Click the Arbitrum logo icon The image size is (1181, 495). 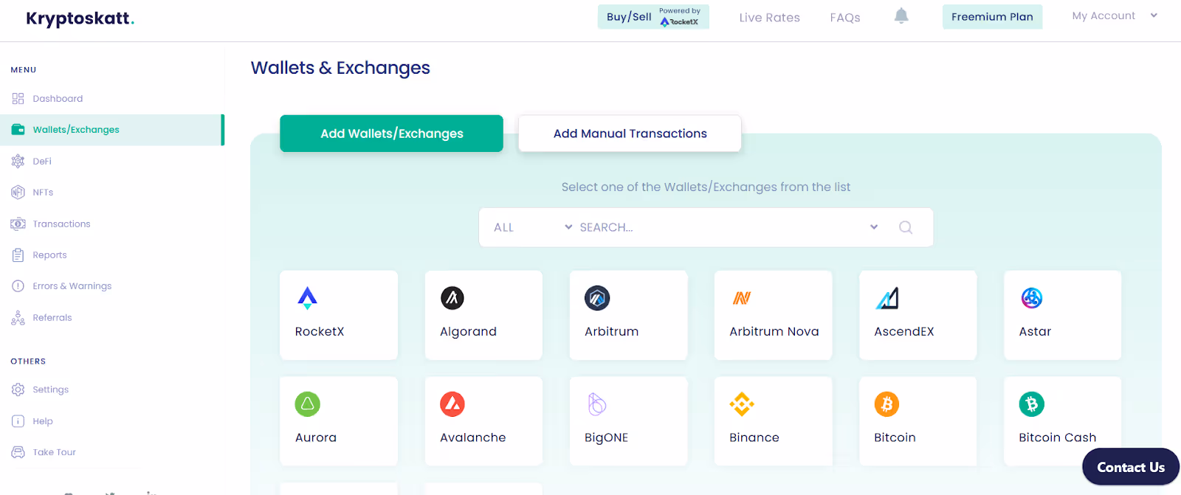click(x=597, y=298)
